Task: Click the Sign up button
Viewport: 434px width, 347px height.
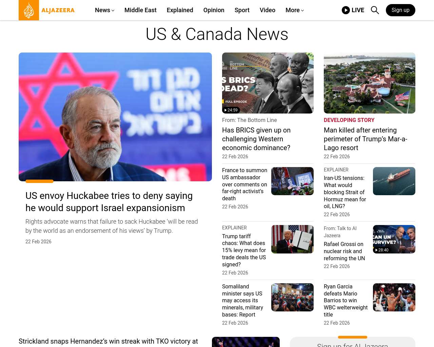Action: click(x=400, y=10)
